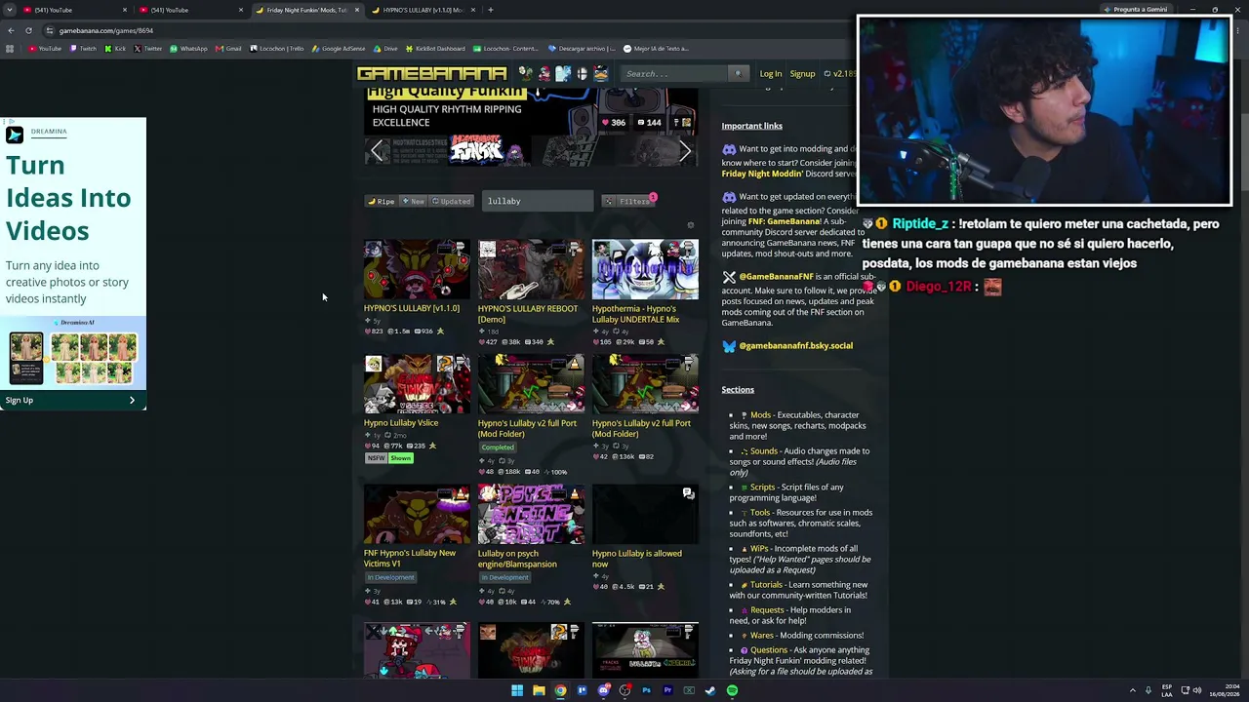Image resolution: width=1249 pixels, height=702 pixels.
Task: Open Spotify from the taskbar
Action: coord(732,690)
